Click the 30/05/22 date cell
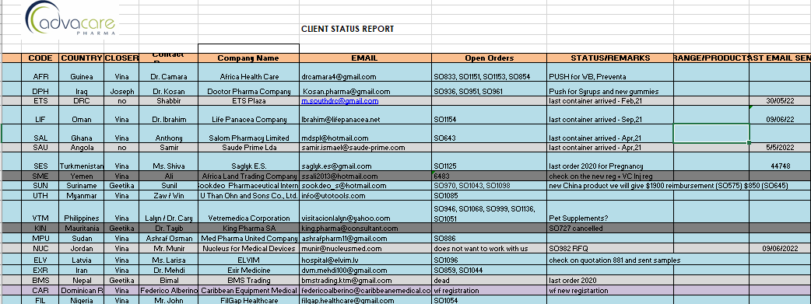The height and width of the screenshot is (304, 811). [780, 101]
